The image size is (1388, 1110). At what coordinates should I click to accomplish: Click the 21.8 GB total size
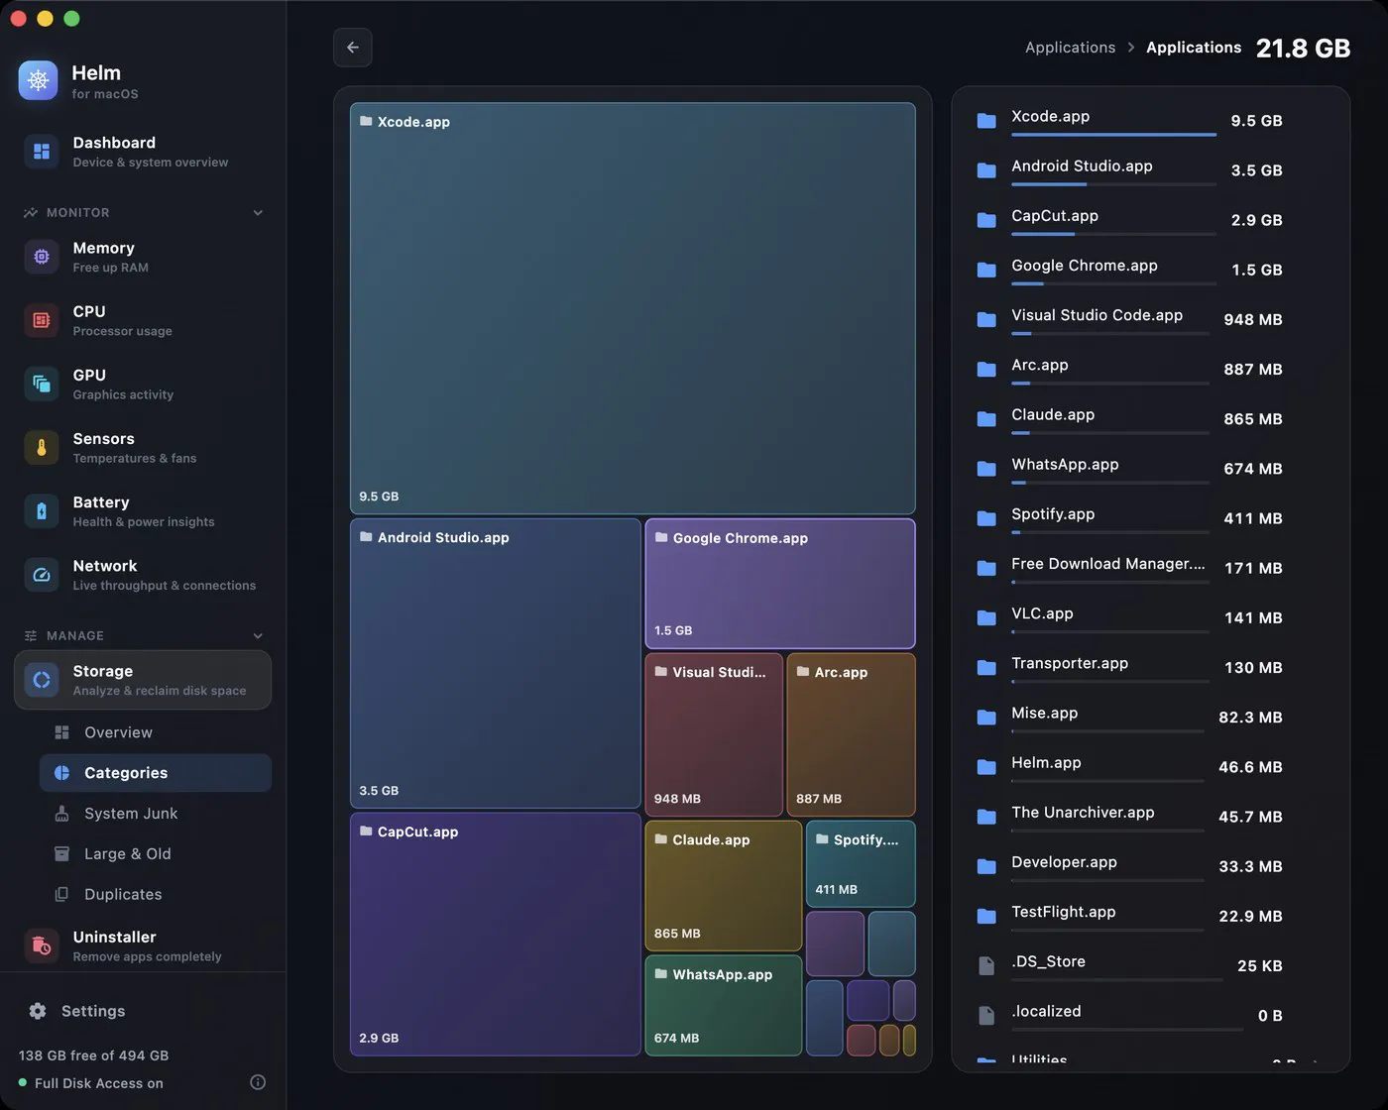tap(1303, 48)
